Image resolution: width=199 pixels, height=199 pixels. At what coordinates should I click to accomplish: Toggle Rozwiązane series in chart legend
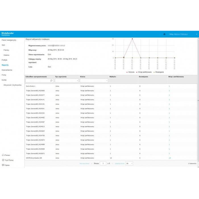(159, 72)
